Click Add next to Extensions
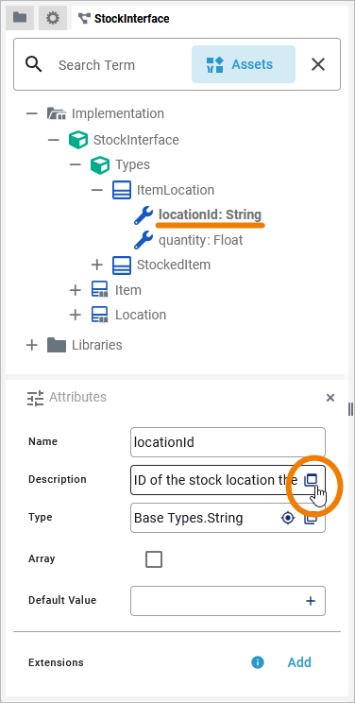355x703 pixels. (299, 662)
